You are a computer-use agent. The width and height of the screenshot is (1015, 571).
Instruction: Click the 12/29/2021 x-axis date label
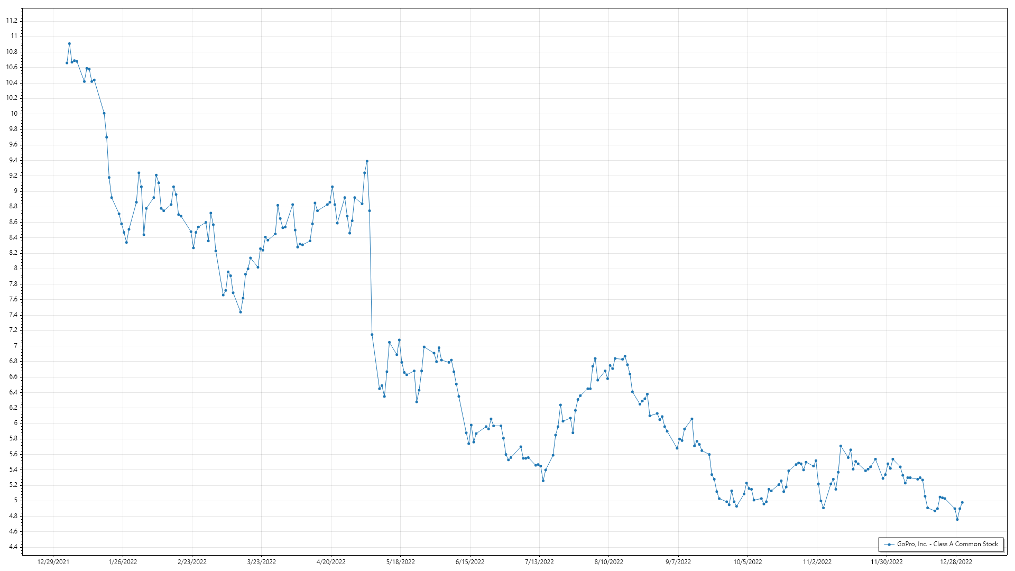tap(53, 562)
